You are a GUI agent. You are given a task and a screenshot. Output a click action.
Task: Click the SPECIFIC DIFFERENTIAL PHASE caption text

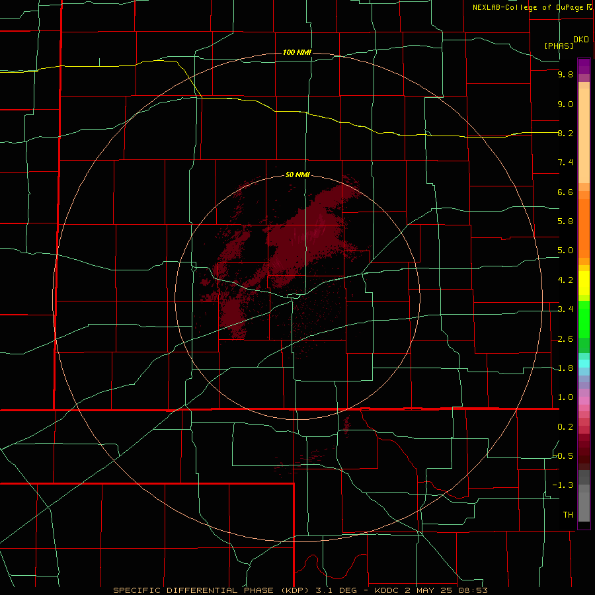coord(193,590)
